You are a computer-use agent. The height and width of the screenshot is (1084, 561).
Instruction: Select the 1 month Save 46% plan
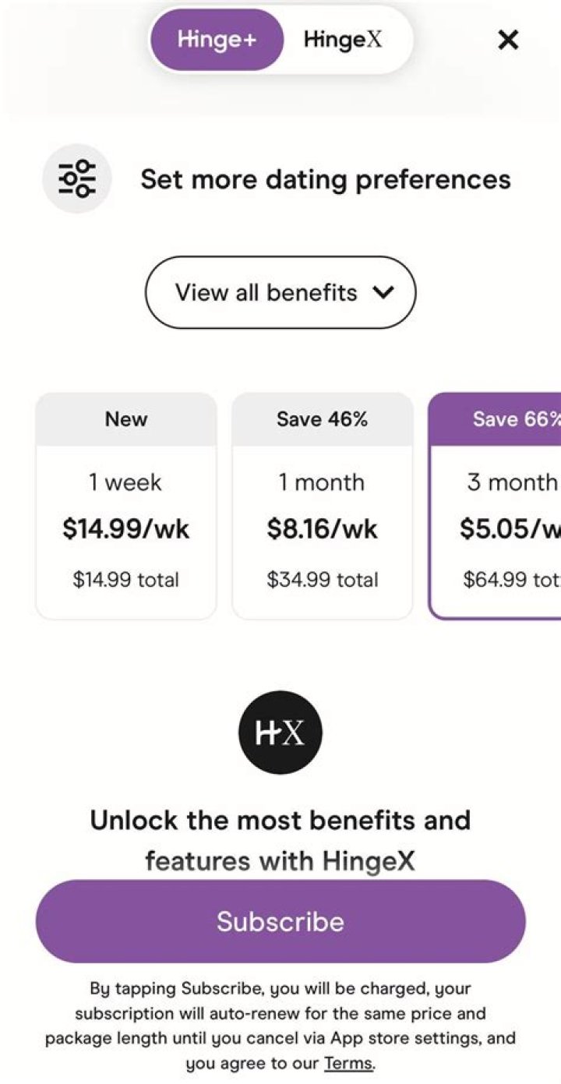(323, 503)
